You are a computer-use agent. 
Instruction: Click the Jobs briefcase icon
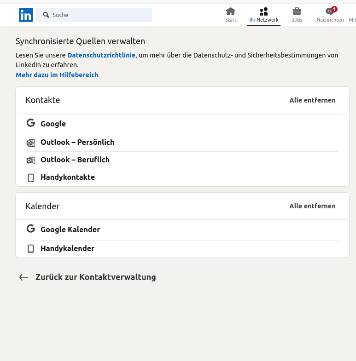(297, 11)
